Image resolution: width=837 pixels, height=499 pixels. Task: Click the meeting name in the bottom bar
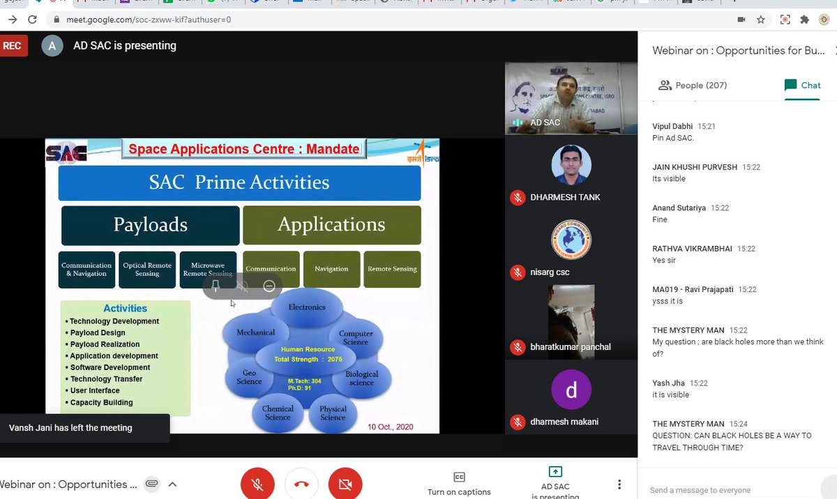(68, 484)
